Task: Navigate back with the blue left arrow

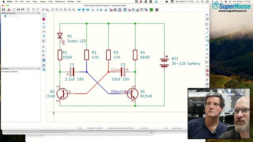Action: tap(79, 10)
